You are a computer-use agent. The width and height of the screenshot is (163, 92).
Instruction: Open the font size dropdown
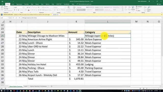pyautogui.click(x=26, y=7)
